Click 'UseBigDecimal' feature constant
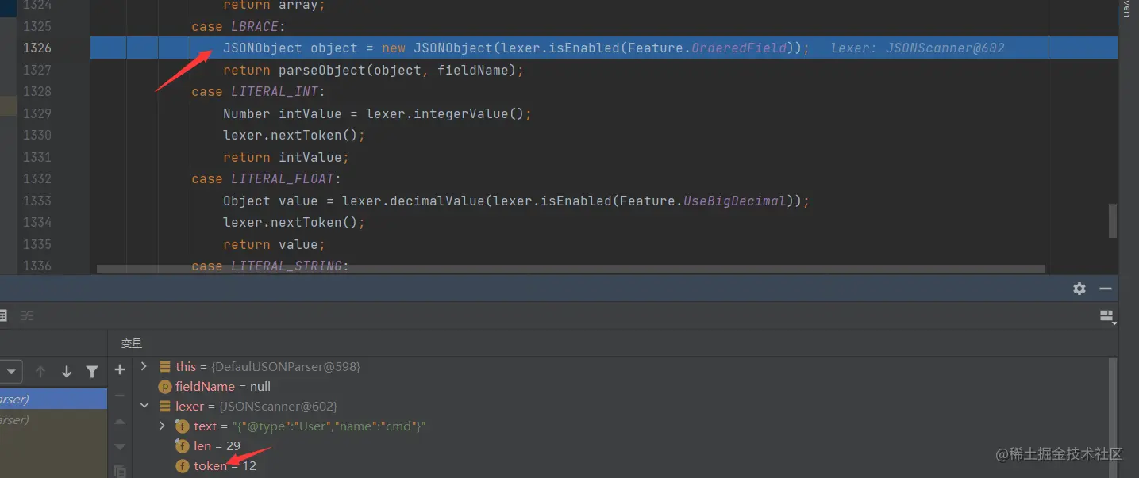 pyautogui.click(x=734, y=201)
